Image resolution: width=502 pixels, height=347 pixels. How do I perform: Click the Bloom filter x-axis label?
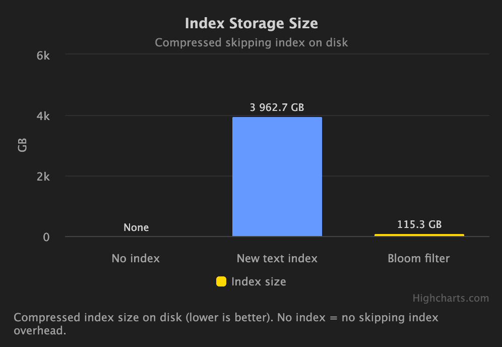point(419,259)
